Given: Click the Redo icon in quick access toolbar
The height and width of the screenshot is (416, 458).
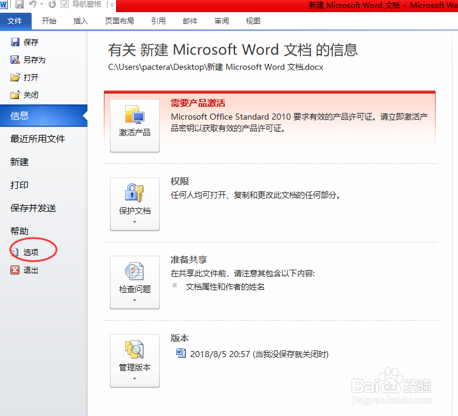Looking at the screenshot, I should point(52,4).
